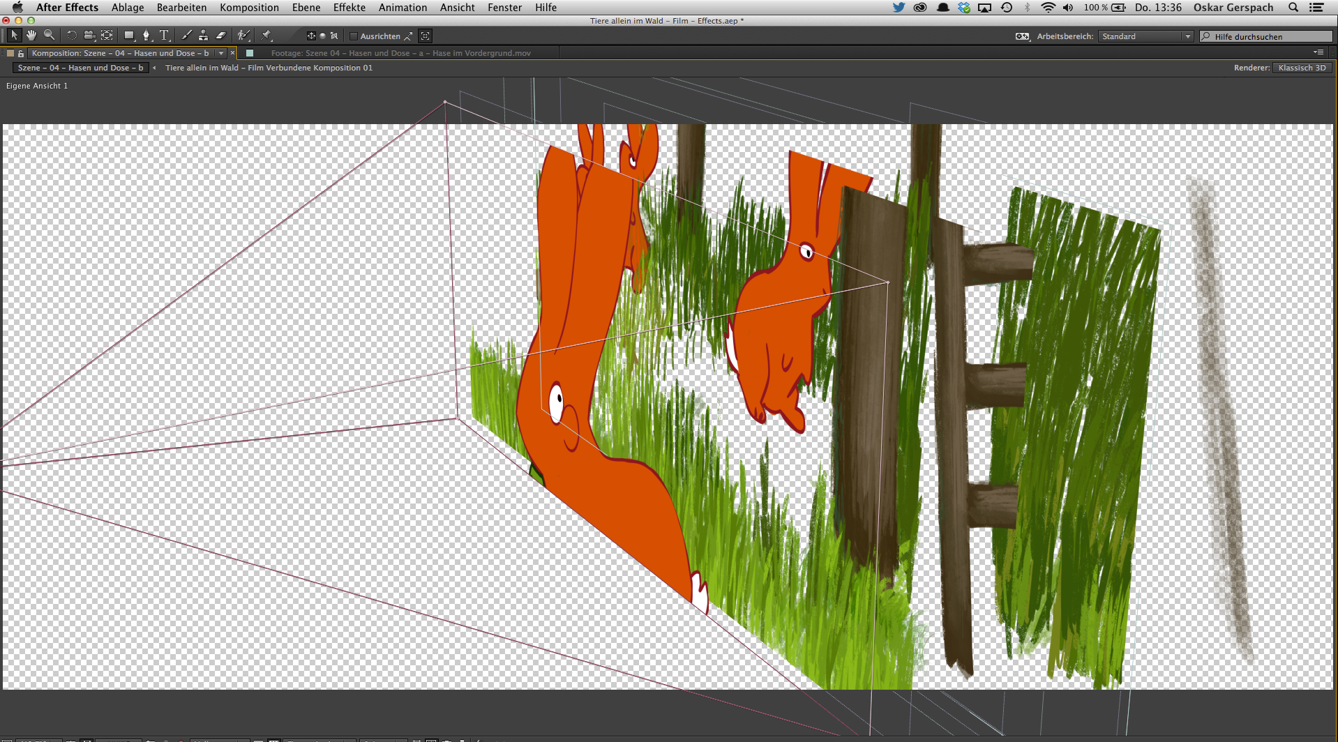Choose the world axis mode icon

[322, 36]
